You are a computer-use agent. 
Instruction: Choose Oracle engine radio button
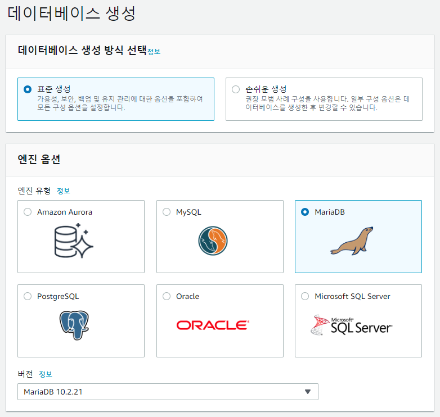click(x=167, y=296)
